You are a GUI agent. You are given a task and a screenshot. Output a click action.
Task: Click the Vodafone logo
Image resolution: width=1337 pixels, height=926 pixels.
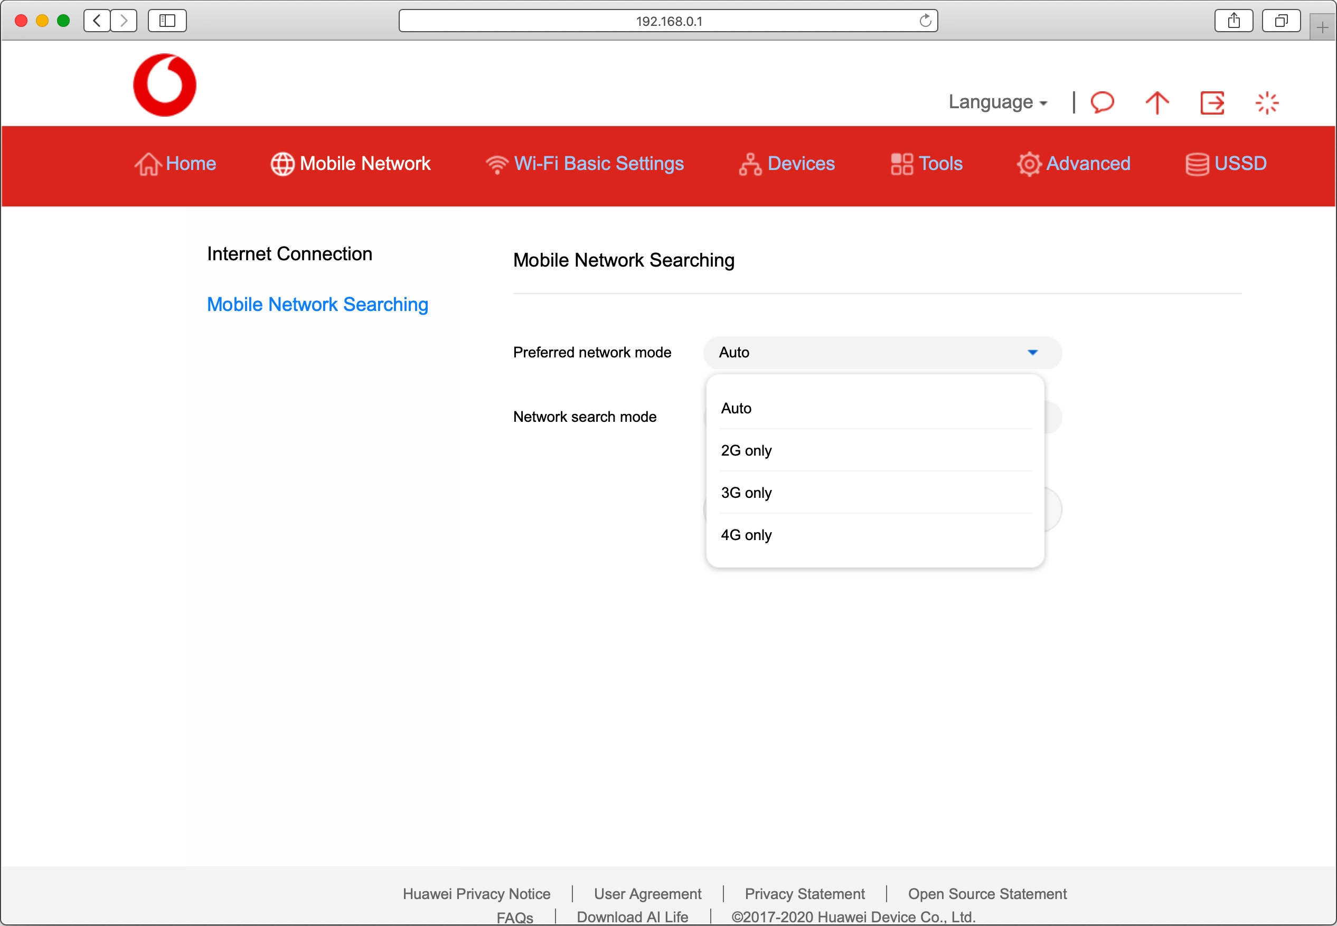pos(165,86)
